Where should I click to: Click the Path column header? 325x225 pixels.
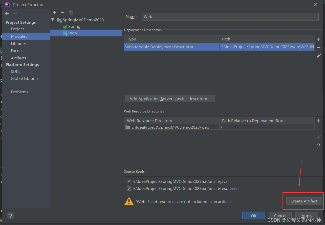(x=267, y=39)
